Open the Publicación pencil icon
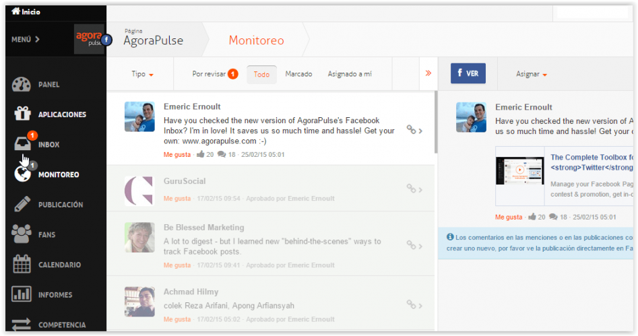The image size is (638, 336). coord(22,204)
